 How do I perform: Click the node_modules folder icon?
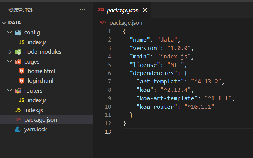coord(18,52)
